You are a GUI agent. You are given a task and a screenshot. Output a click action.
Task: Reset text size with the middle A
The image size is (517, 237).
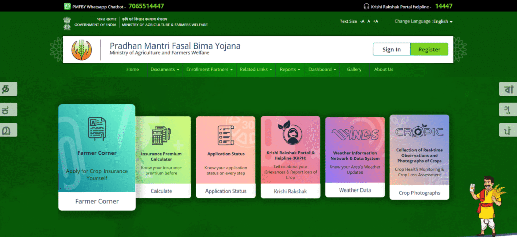tap(369, 21)
